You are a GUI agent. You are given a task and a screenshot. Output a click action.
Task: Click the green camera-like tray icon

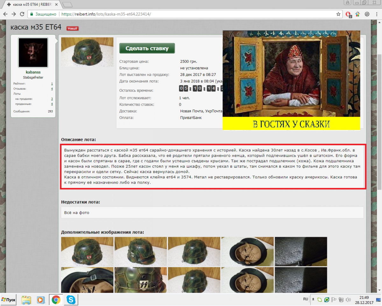tap(327, 300)
